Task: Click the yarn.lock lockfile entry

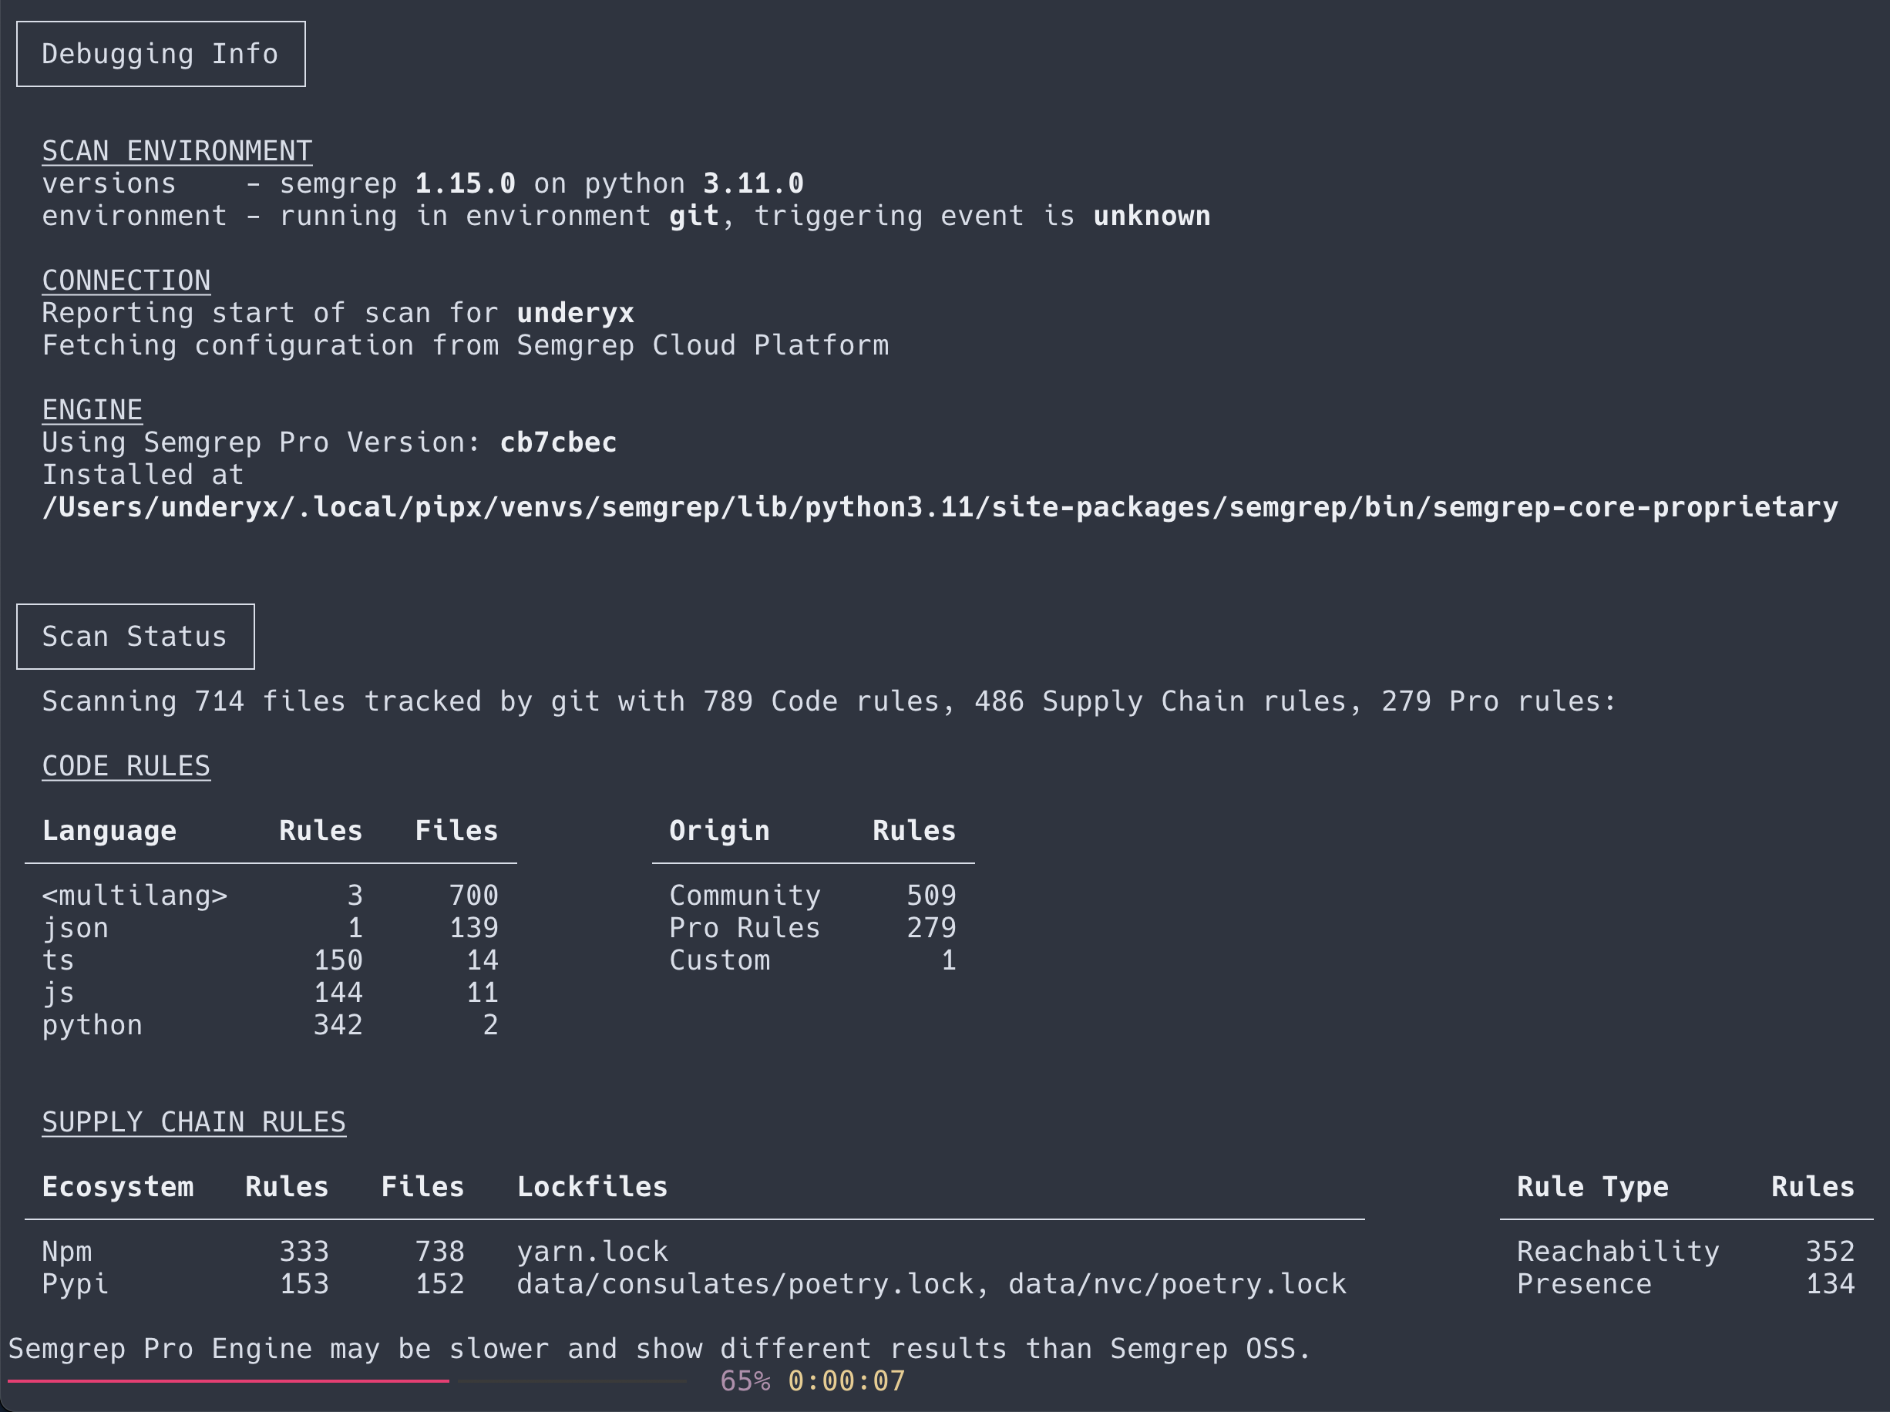Action: tap(592, 1251)
